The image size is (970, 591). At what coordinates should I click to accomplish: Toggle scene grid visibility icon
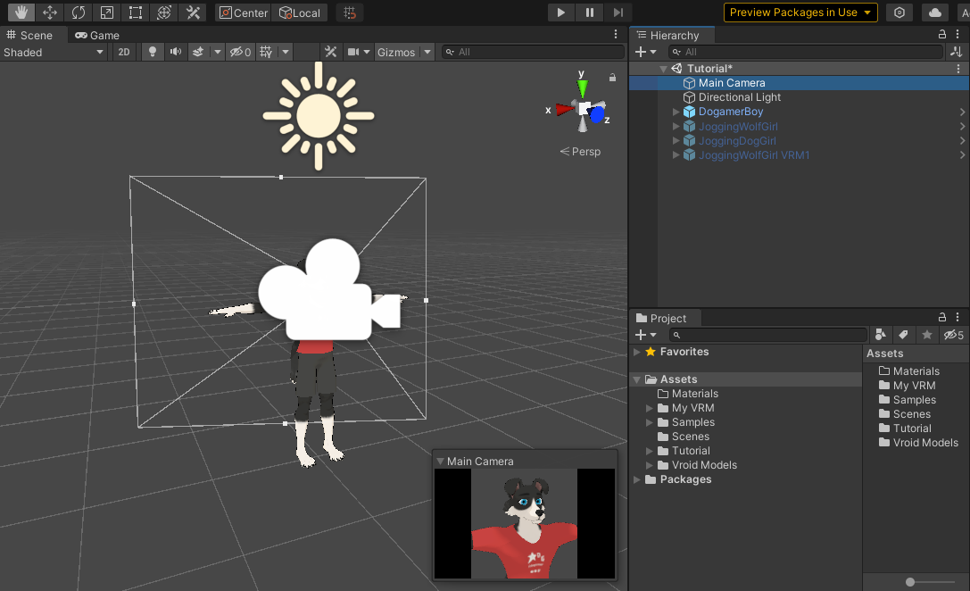[x=266, y=52]
